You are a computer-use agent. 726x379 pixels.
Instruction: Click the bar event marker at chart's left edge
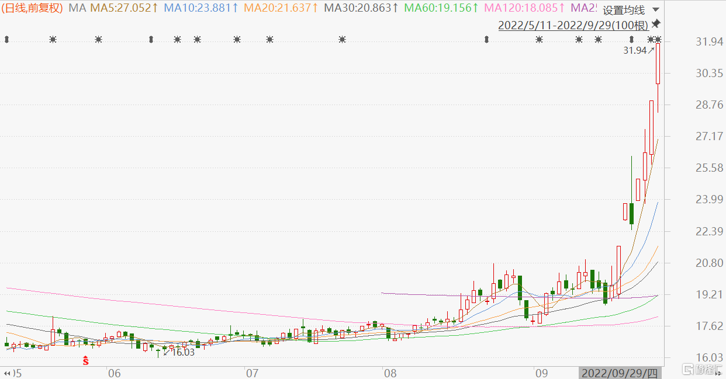click(x=6, y=40)
